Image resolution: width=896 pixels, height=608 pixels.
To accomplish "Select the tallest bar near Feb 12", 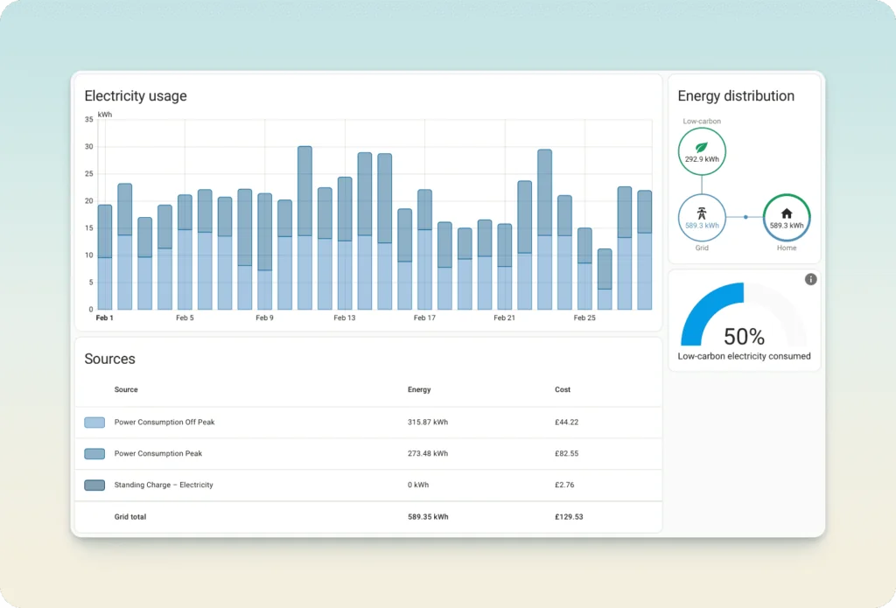I will (x=305, y=227).
